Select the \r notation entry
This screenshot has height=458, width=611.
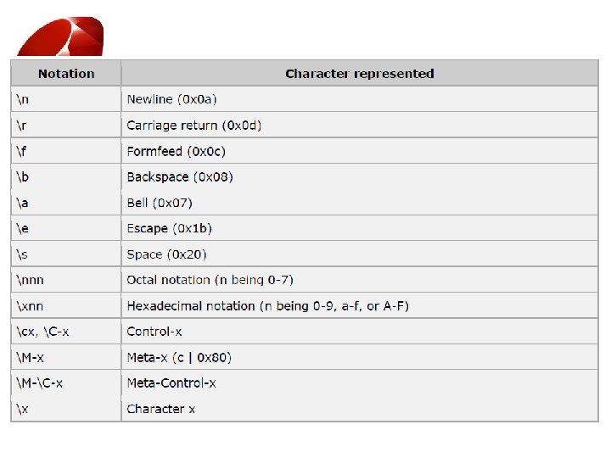tap(21, 126)
